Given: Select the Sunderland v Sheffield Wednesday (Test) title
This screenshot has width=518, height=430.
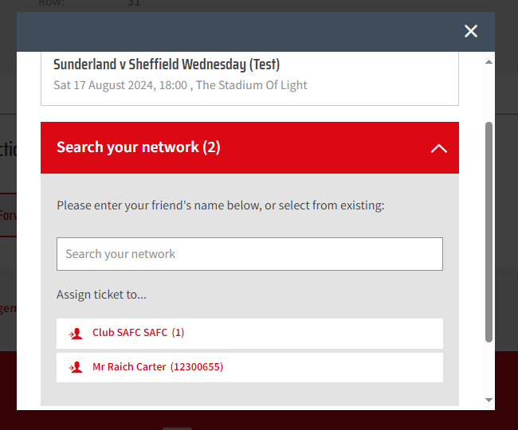Looking at the screenshot, I should tap(167, 64).
